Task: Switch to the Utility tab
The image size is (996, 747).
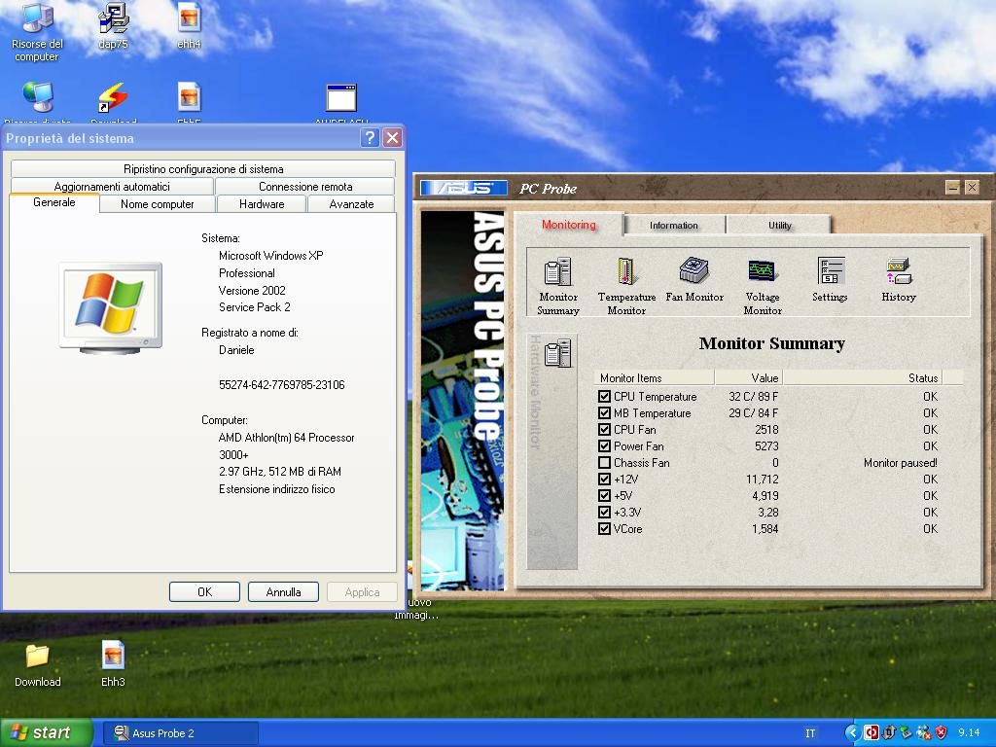Action: [x=779, y=225]
